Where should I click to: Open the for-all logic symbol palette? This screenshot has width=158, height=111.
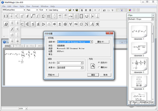[x=71, y=24]
